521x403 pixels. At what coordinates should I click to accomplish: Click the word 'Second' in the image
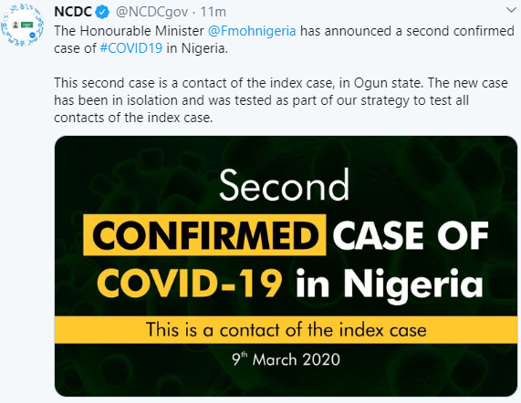(x=284, y=184)
